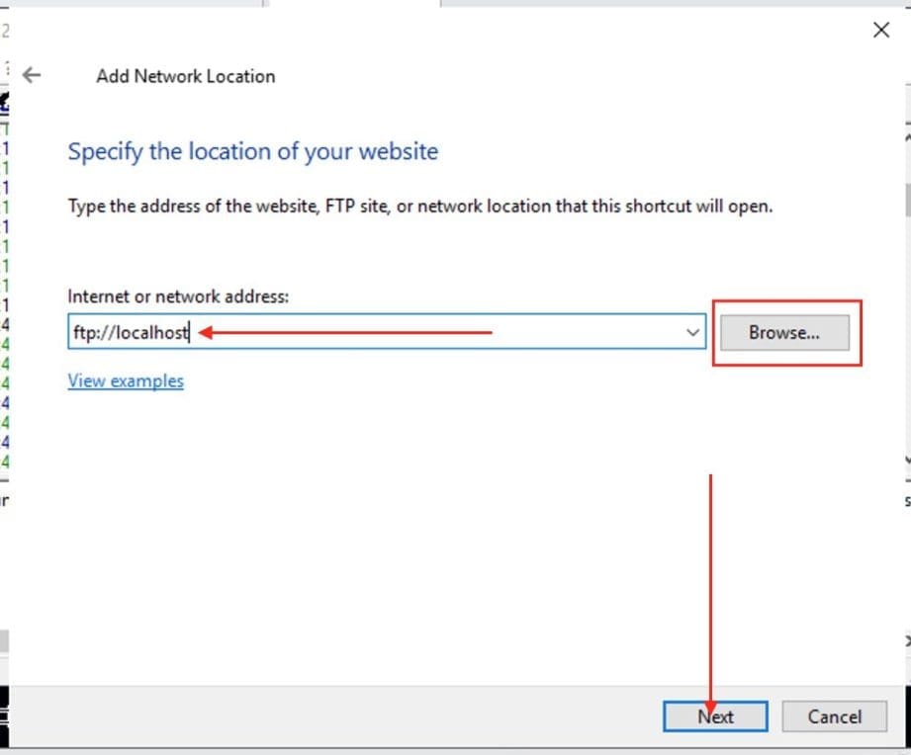Expand the network address dropdown arrow
Screen dimensions: 911x755
pos(692,333)
